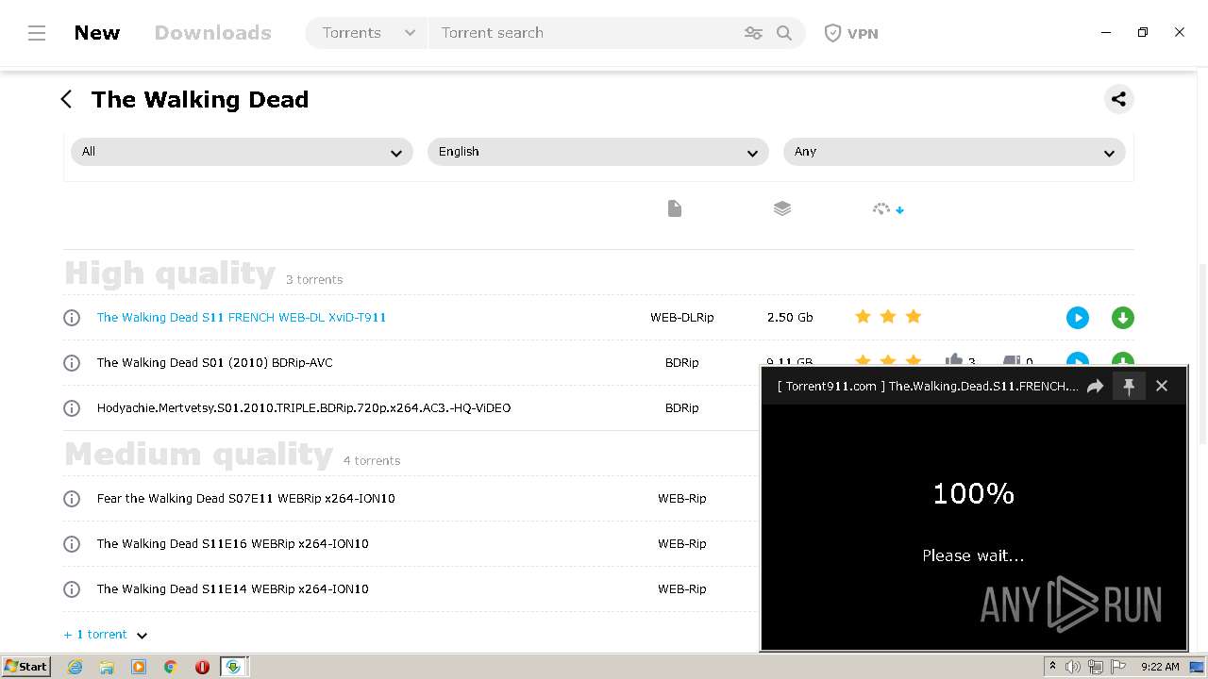
Task: Open search filter settings icon
Action: [x=753, y=33]
